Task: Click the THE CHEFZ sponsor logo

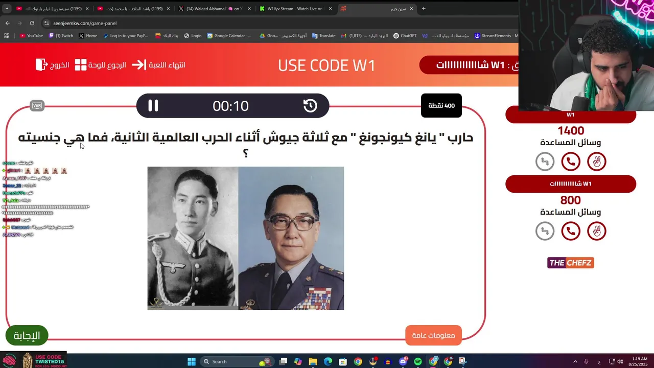Action: 571,263
